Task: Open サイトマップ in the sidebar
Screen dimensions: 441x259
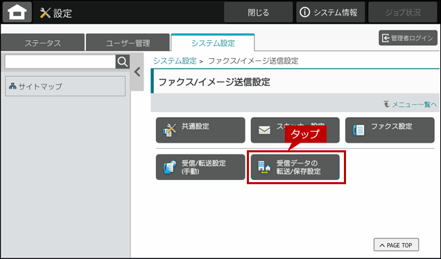Action: 65,87
